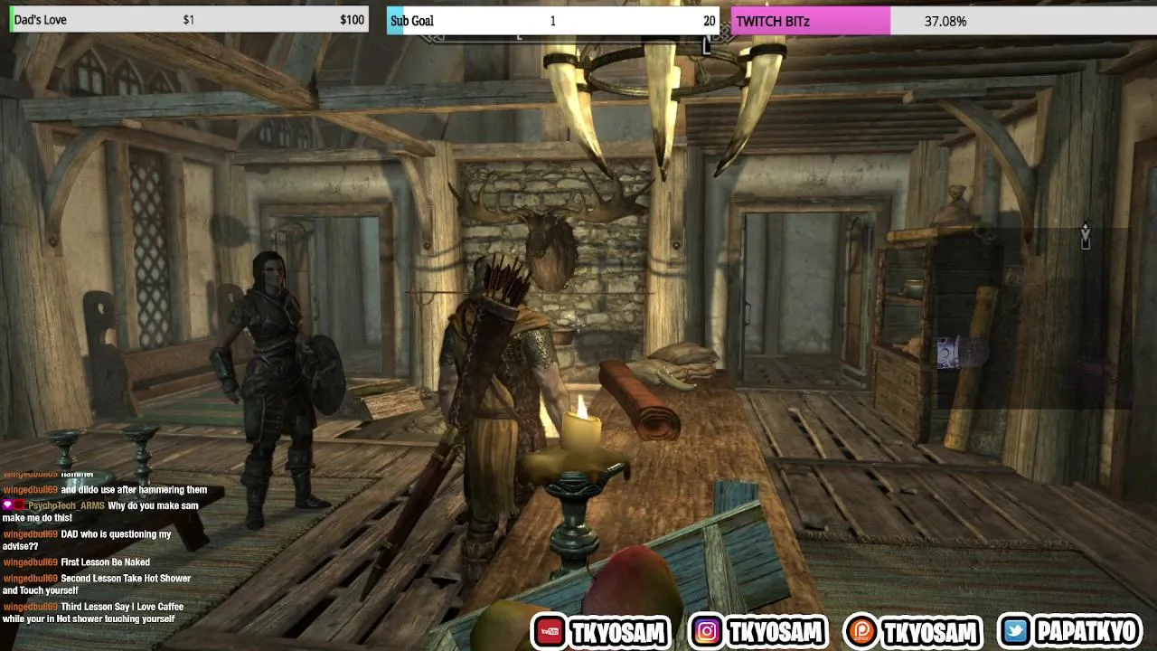
Task: Click wingedbull69 on the 'DAD who is questioning' message
Action: 30,534
